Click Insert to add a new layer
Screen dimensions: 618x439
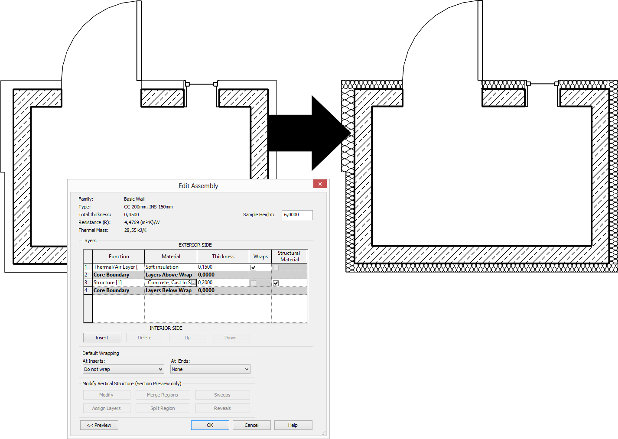point(102,337)
